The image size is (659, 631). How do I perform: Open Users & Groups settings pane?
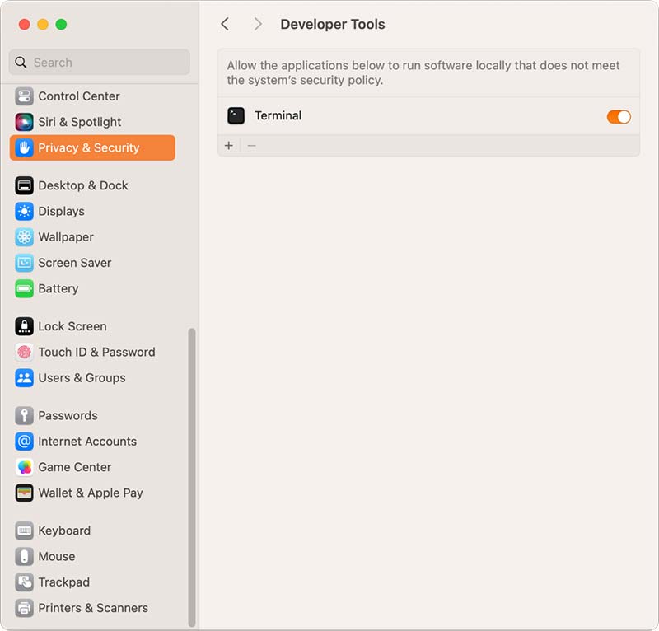click(82, 377)
